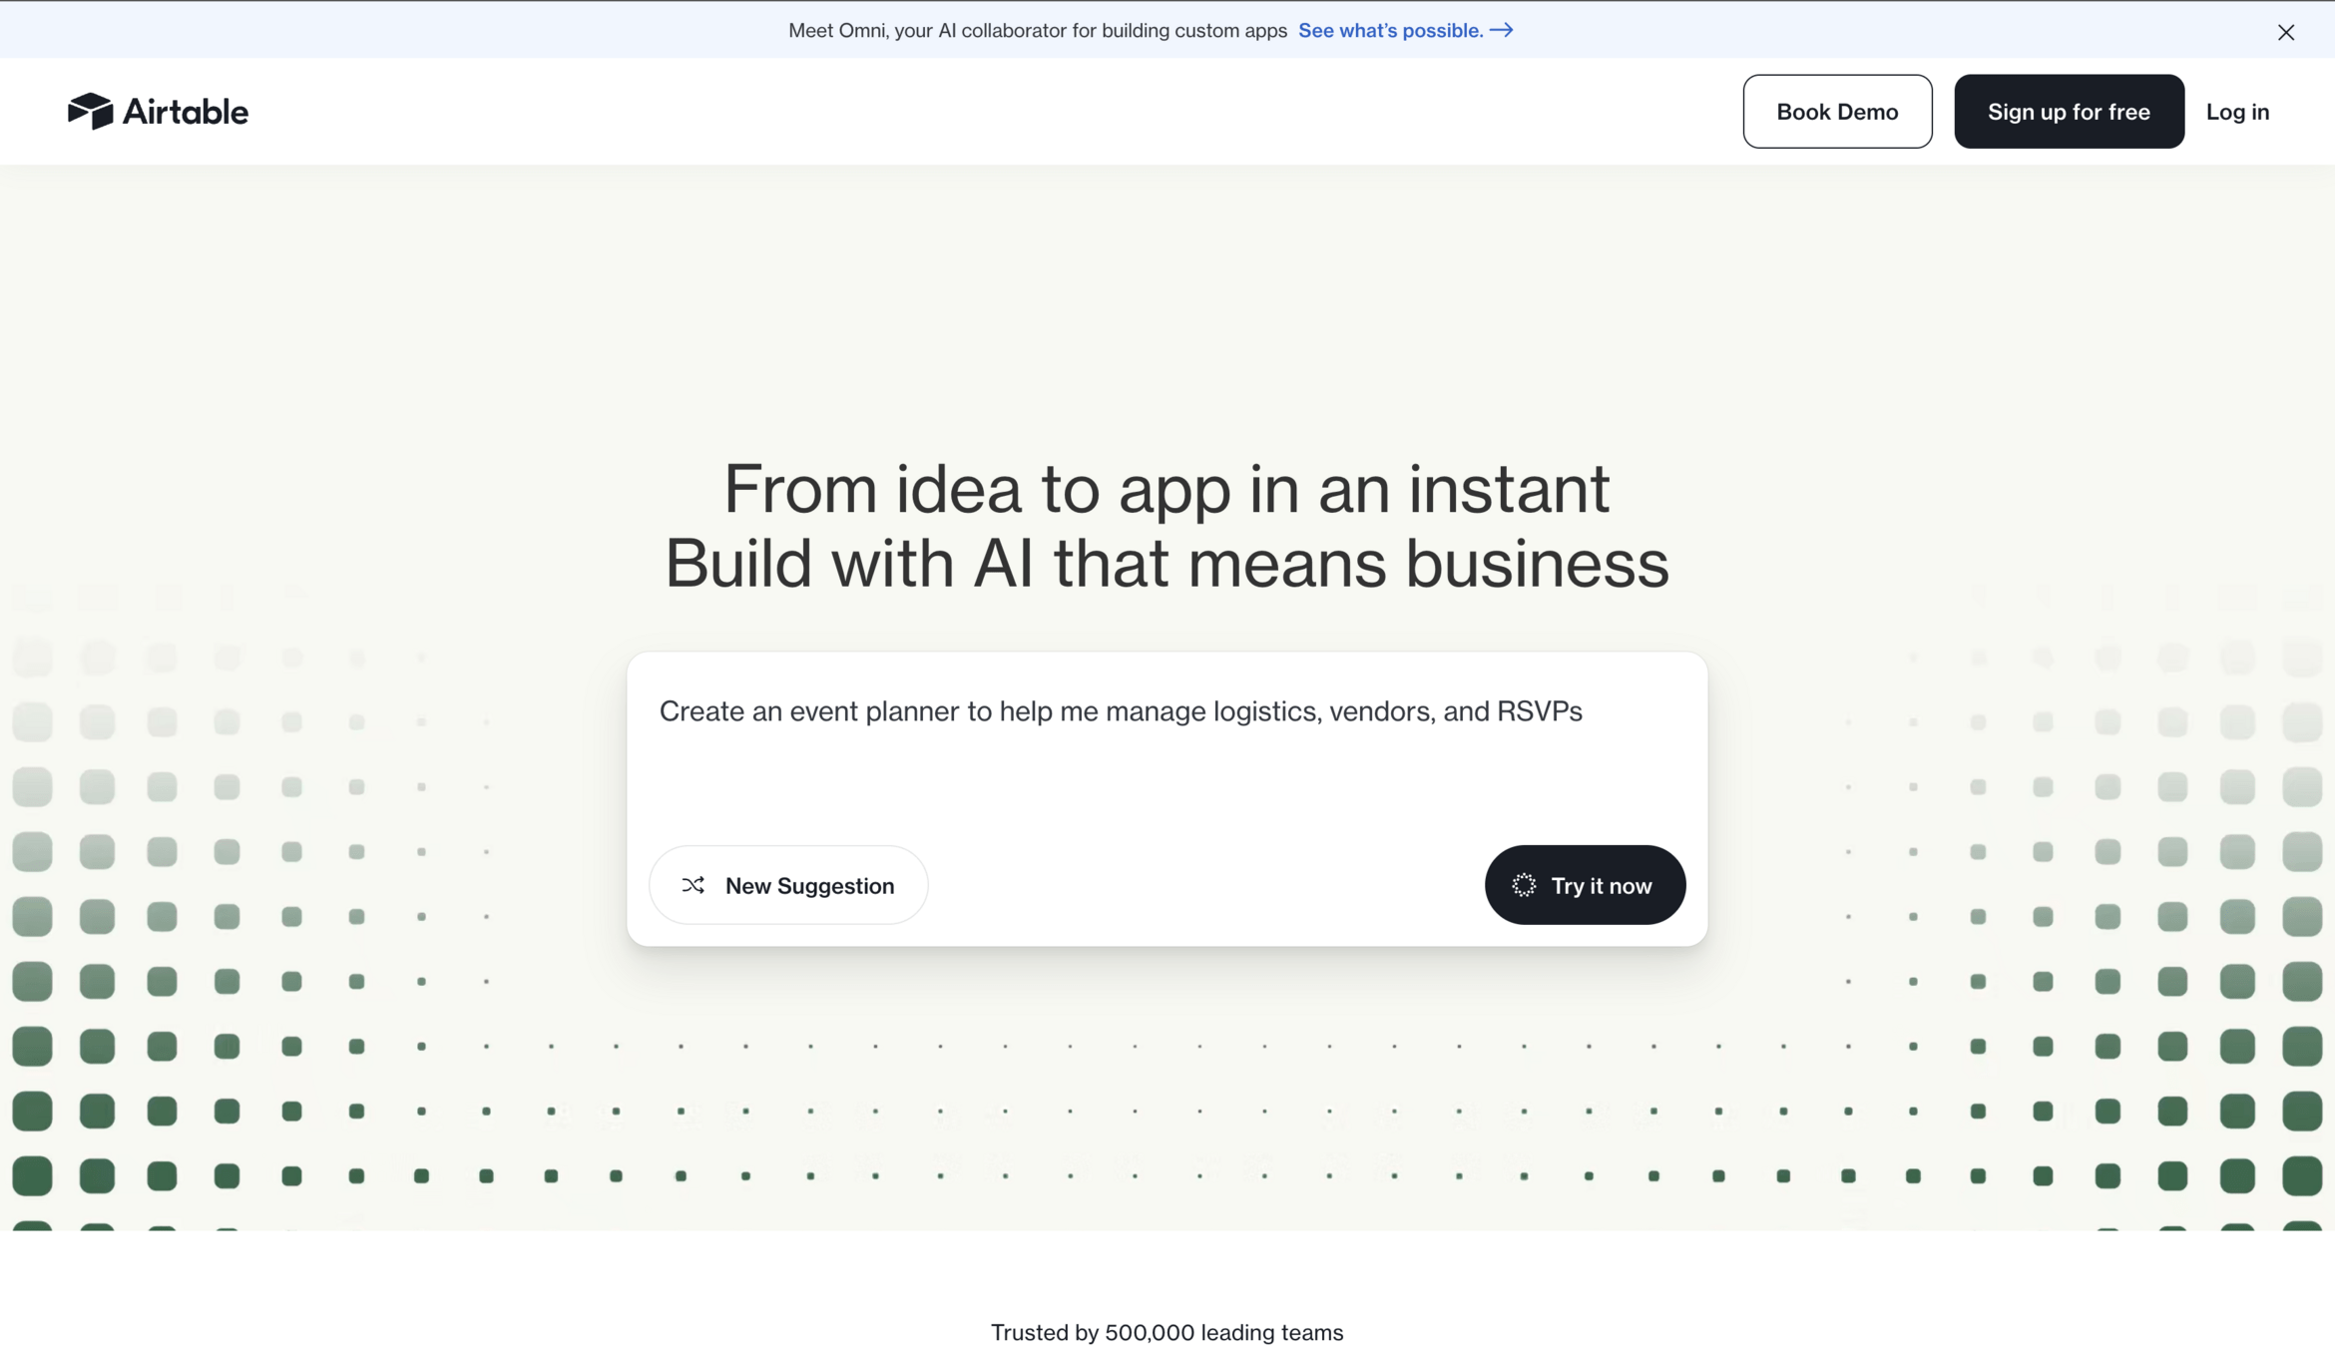
Task: Click the Airtable wordmark text
Action: pos(185,112)
